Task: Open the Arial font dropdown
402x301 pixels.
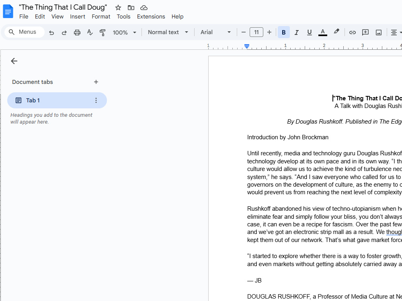Action: point(215,32)
